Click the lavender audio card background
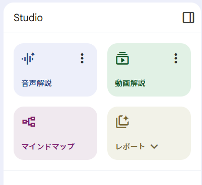Viewport: 202px width, 185px height. point(55,70)
